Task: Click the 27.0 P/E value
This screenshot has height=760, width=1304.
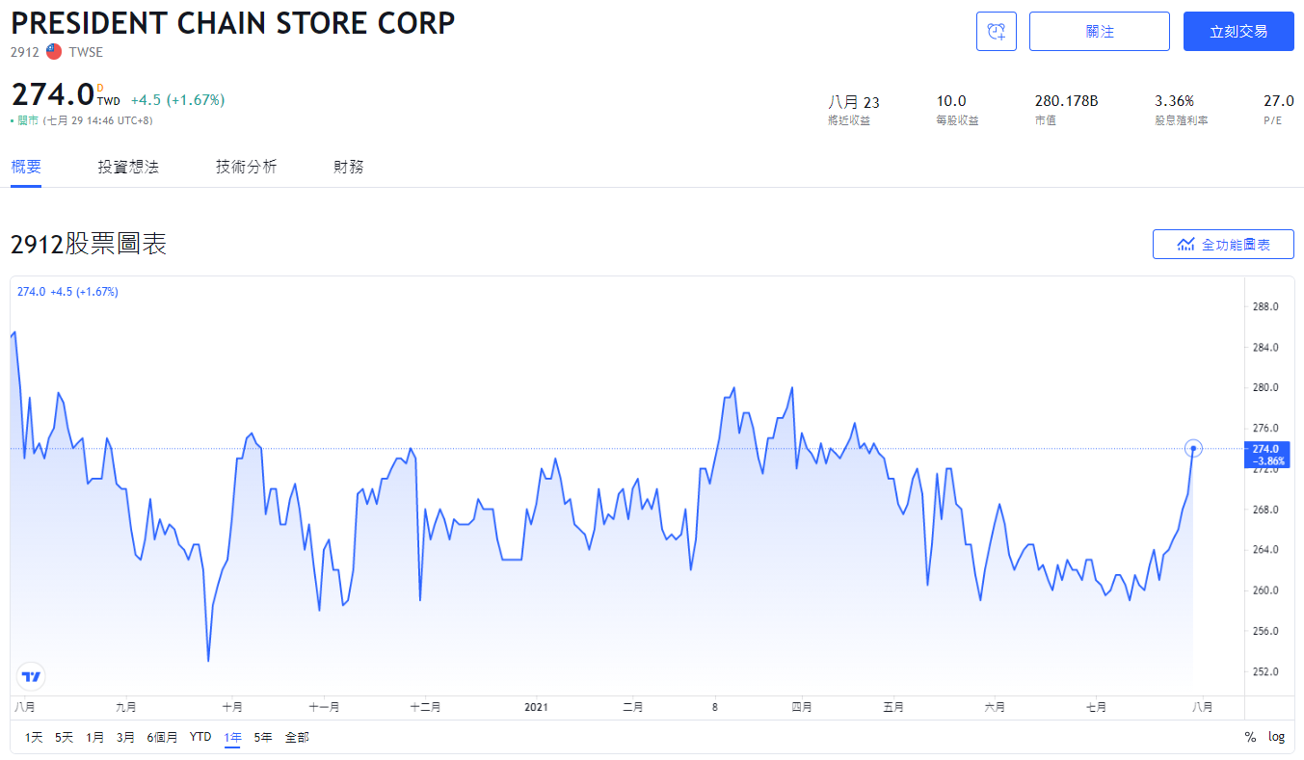Action: [1279, 101]
